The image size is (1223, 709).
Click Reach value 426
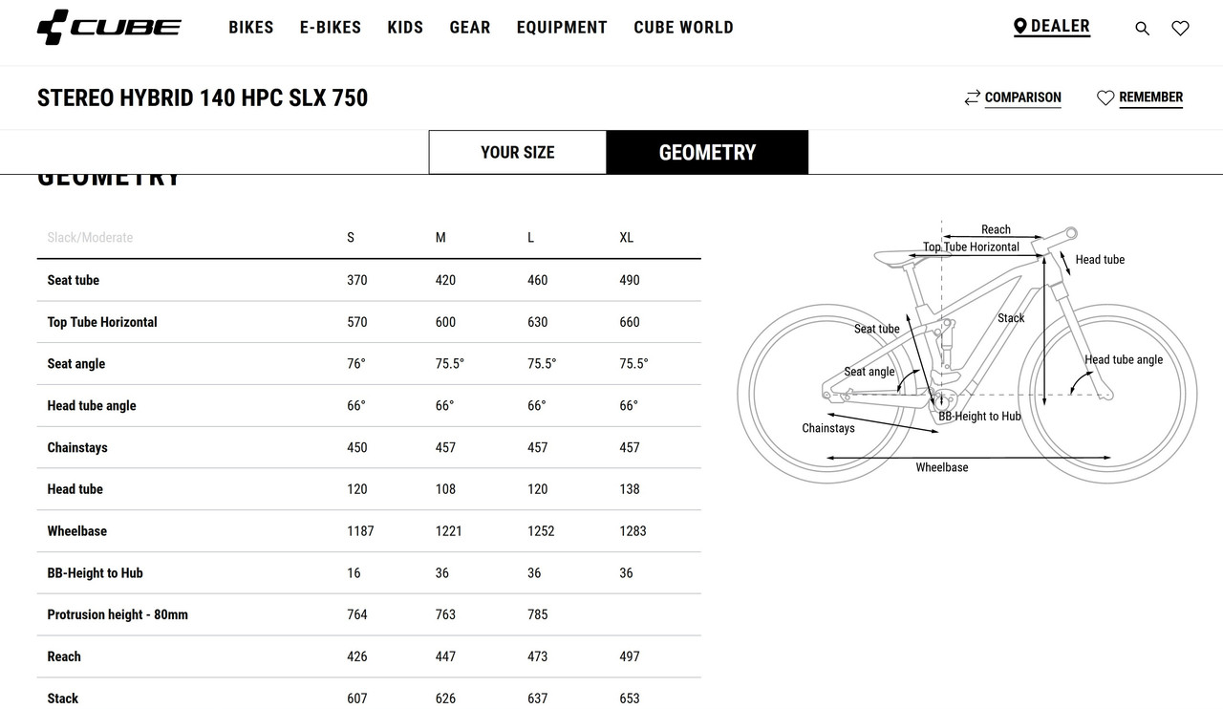(x=357, y=656)
